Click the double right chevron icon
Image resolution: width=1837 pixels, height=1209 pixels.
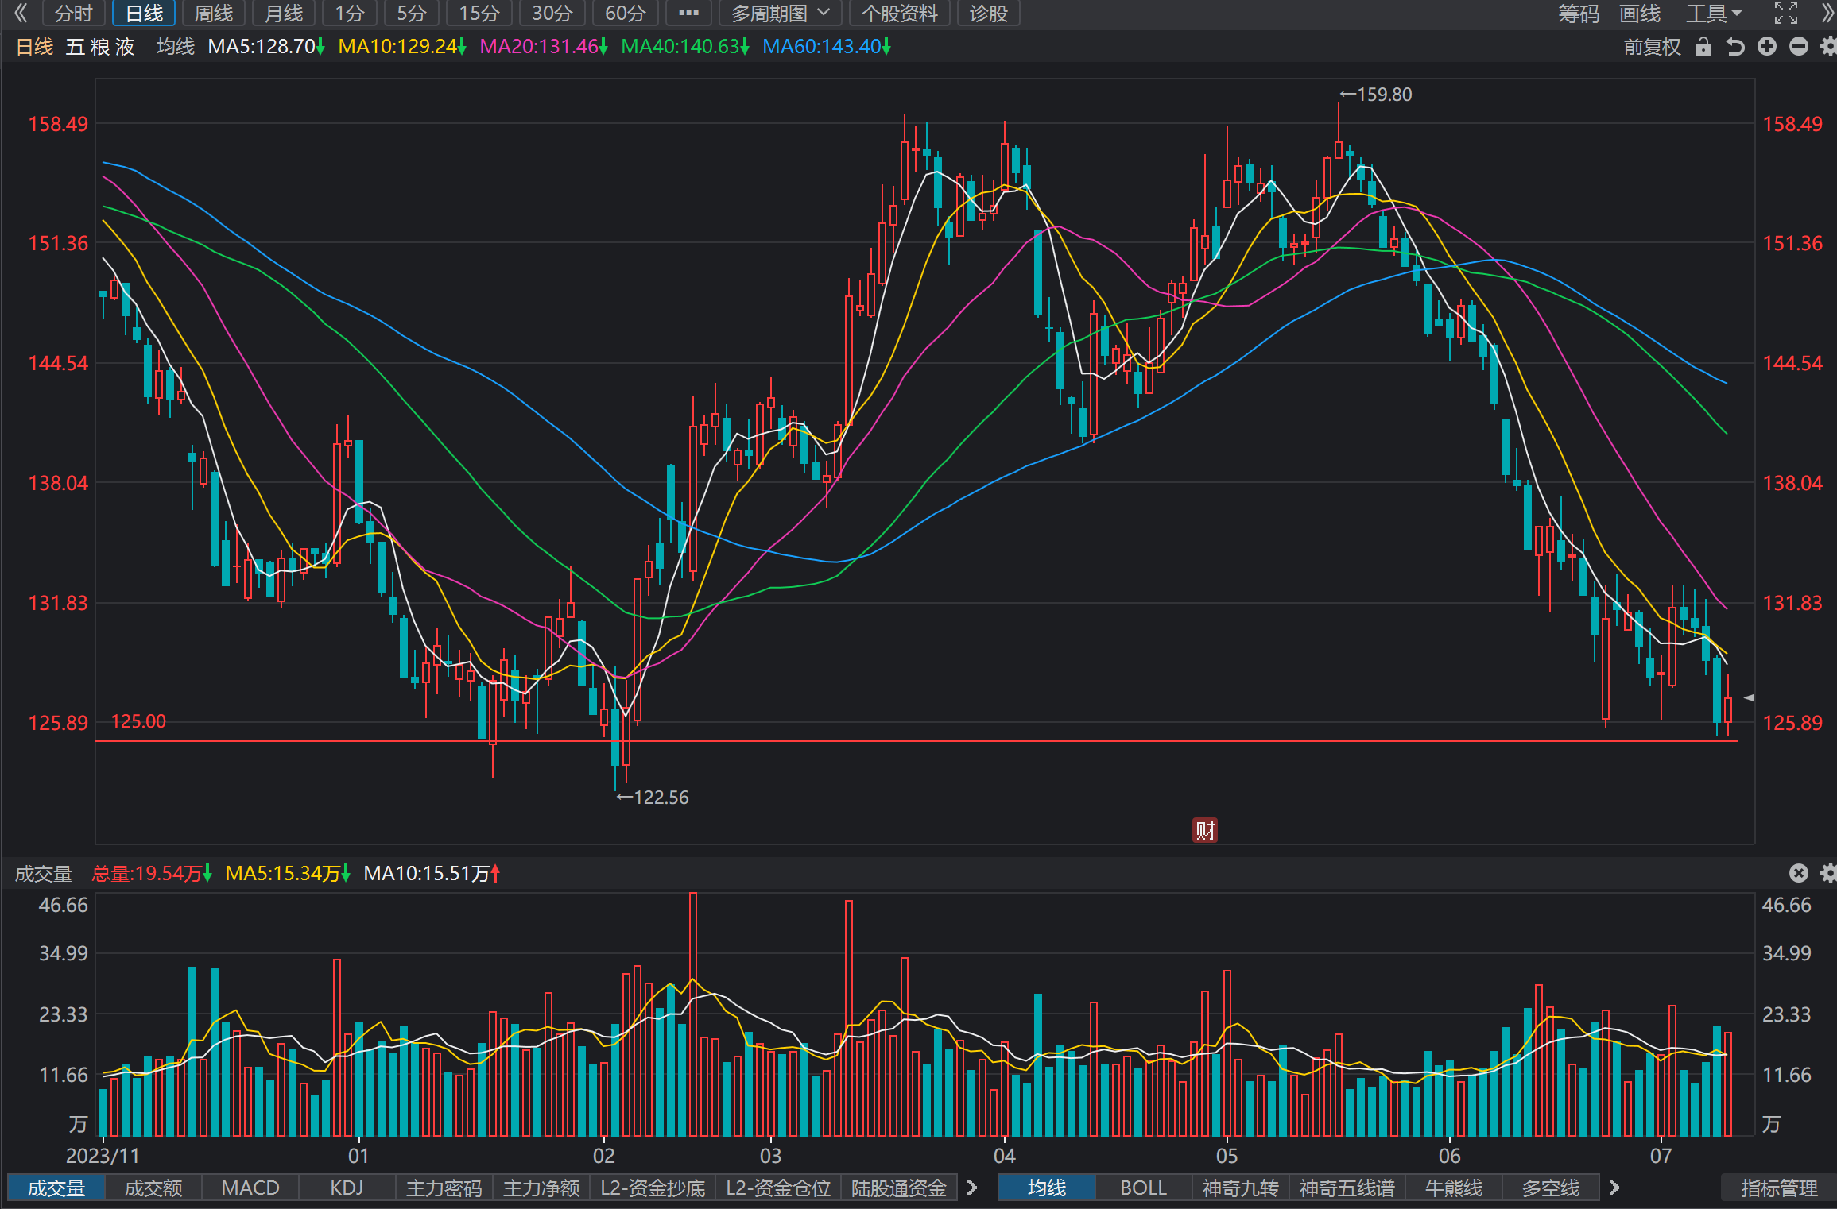[1827, 13]
